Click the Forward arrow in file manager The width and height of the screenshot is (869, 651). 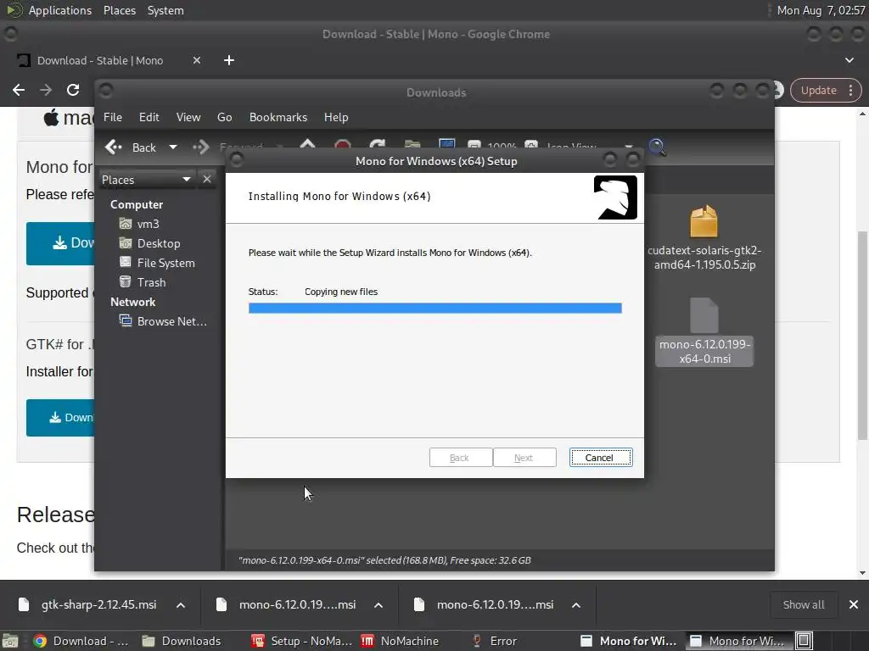tap(200, 147)
